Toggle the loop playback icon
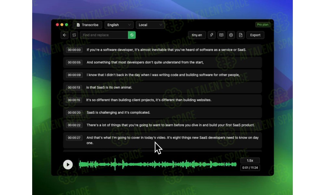Screen dimensions: 325x195 (74, 35)
